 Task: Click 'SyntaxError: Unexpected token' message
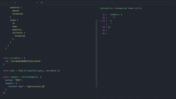point(117,8)
